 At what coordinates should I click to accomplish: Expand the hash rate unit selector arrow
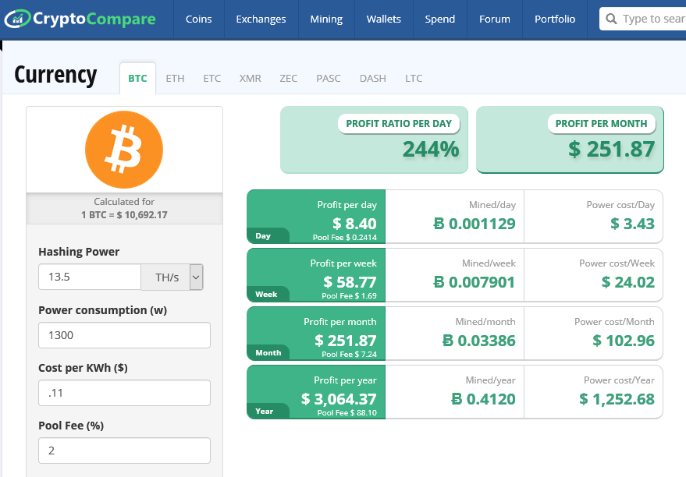195,277
